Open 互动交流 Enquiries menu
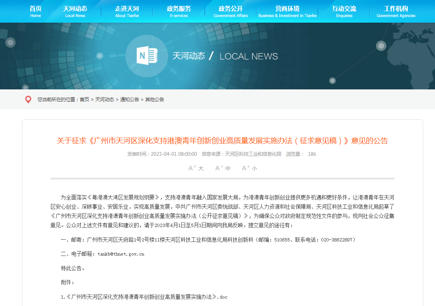The width and height of the screenshot is (435, 306). (x=344, y=11)
